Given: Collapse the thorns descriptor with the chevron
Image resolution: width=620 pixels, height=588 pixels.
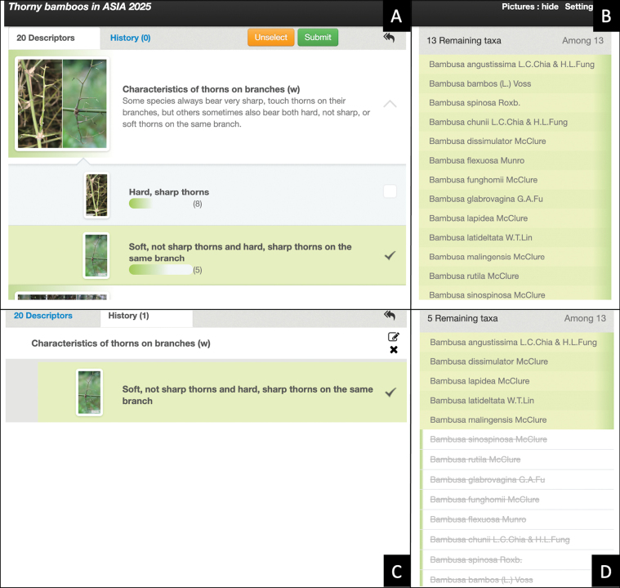Looking at the screenshot, I should 390,104.
